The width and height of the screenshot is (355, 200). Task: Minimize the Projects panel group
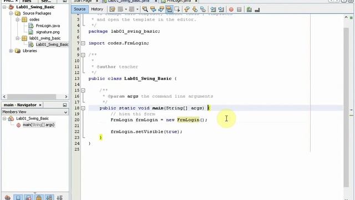(64, 1)
